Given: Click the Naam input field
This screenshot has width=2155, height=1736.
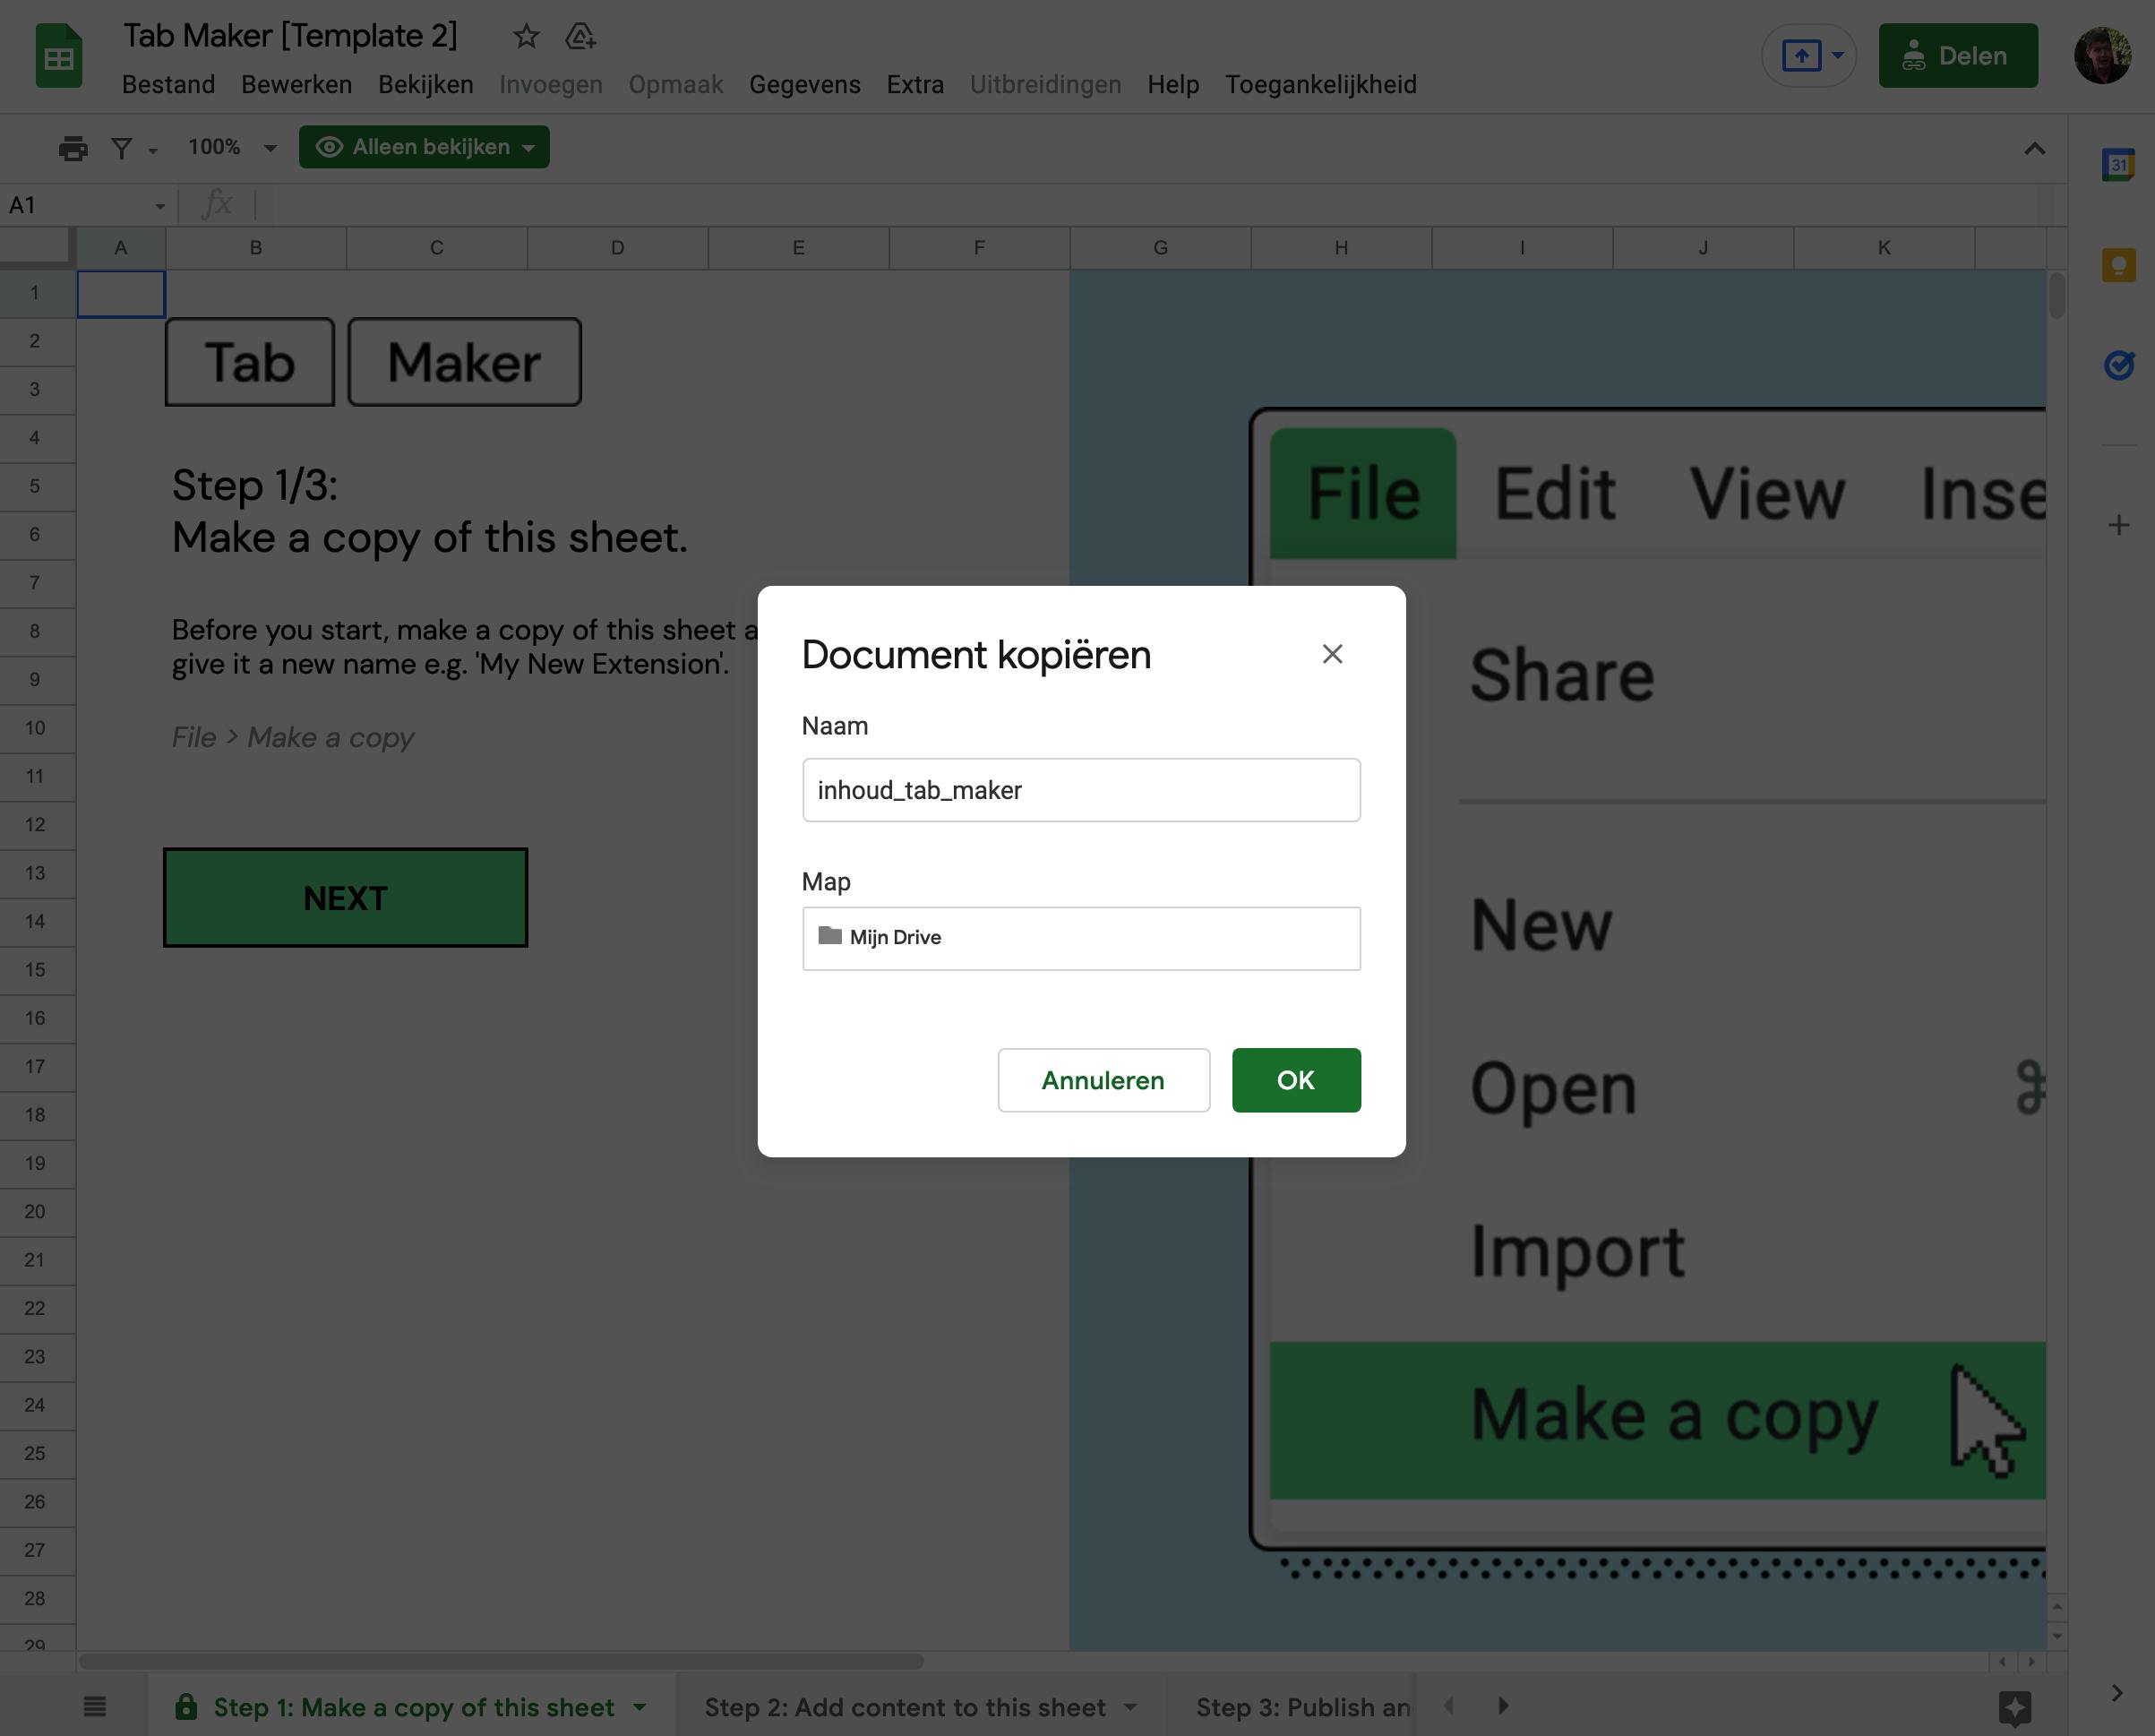Looking at the screenshot, I should point(1081,790).
